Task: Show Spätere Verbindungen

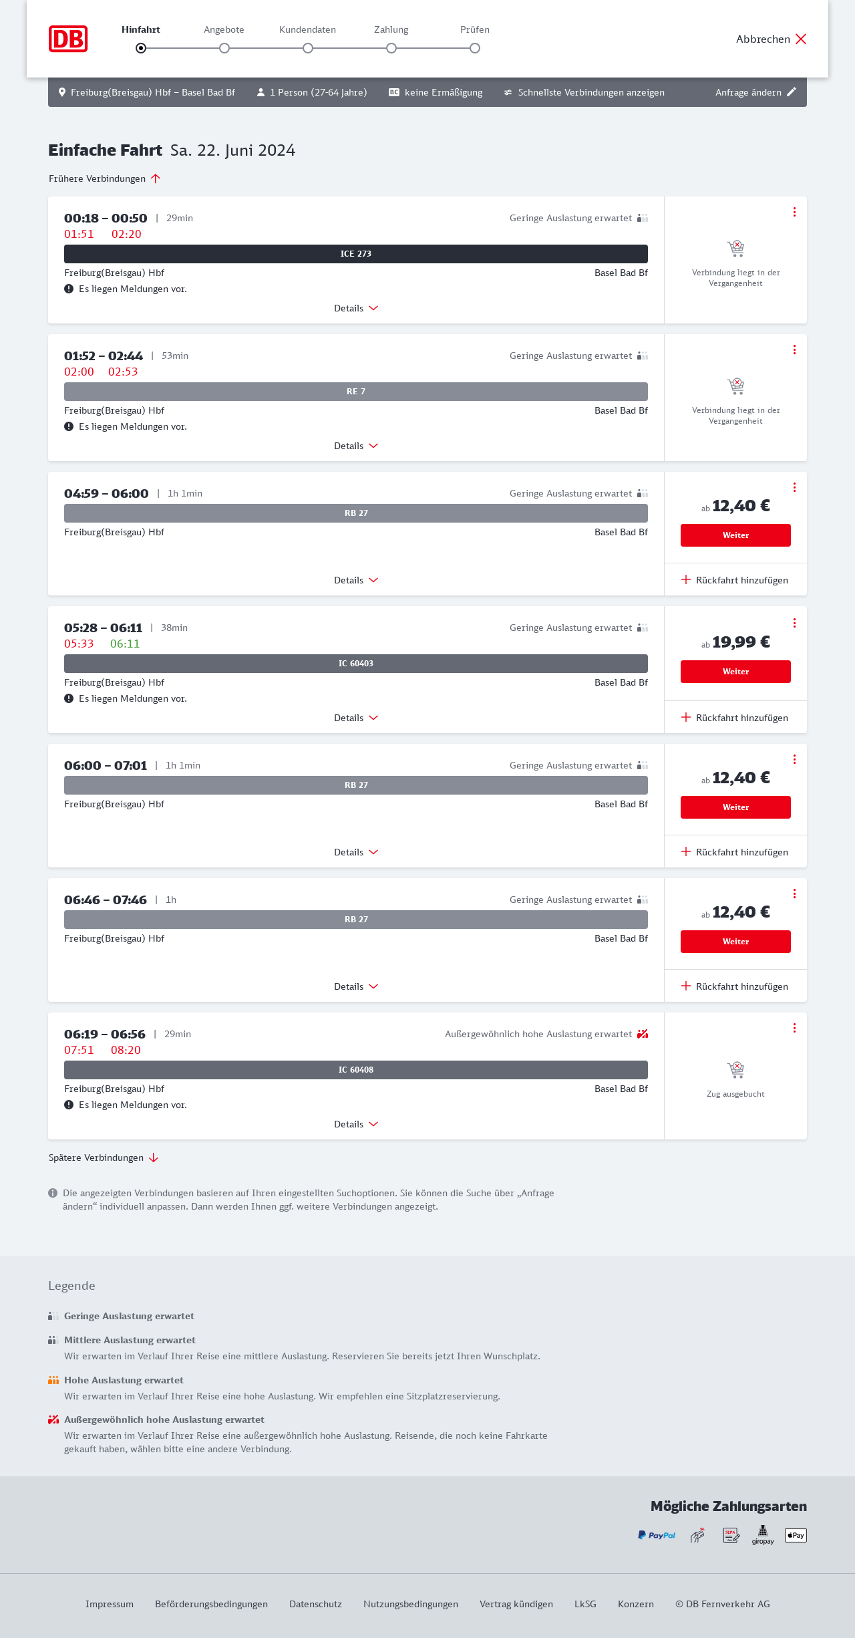Action: [104, 1157]
